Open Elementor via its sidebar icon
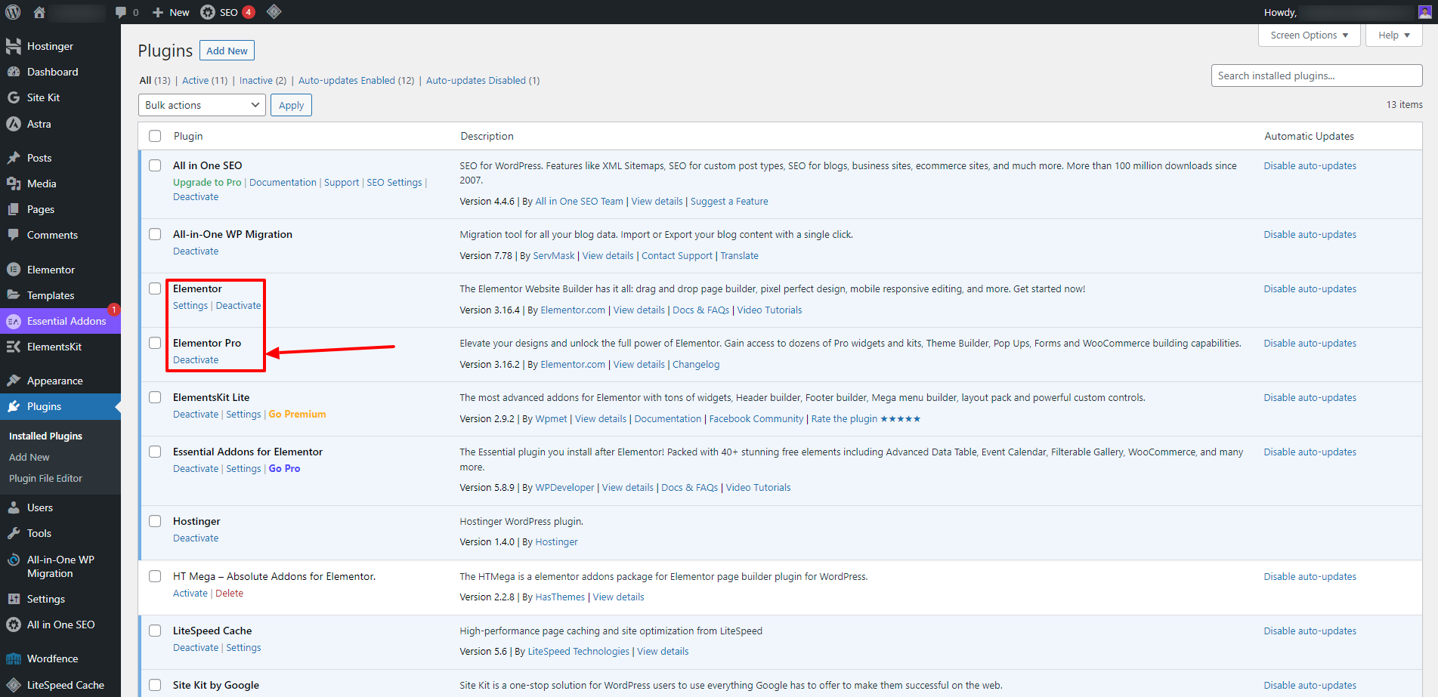This screenshot has height=697, width=1438. (x=14, y=270)
